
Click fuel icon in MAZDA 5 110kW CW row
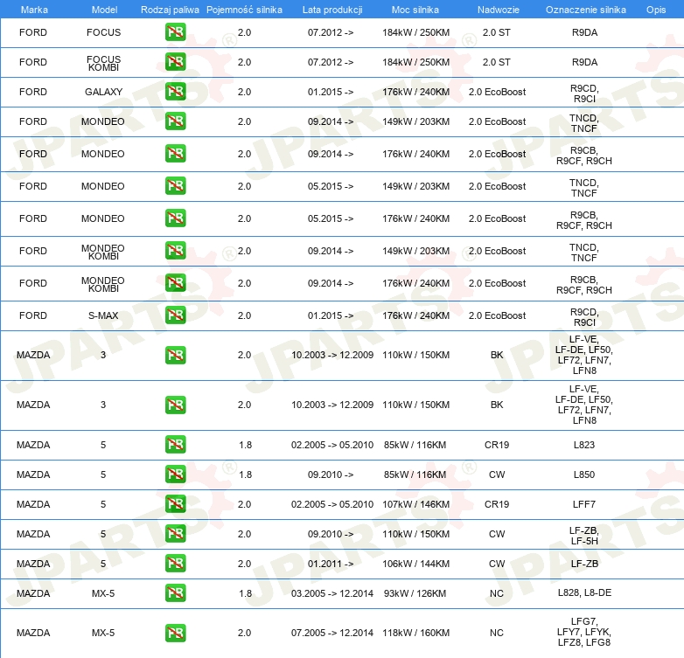coord(175,533)
